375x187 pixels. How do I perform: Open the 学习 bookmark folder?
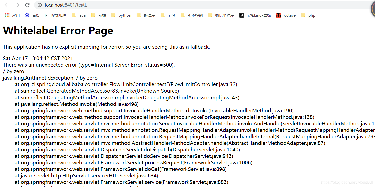click(168, 15)
